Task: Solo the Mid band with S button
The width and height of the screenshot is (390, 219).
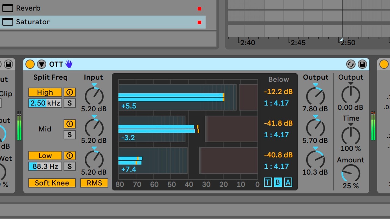Action: [69, 134]
